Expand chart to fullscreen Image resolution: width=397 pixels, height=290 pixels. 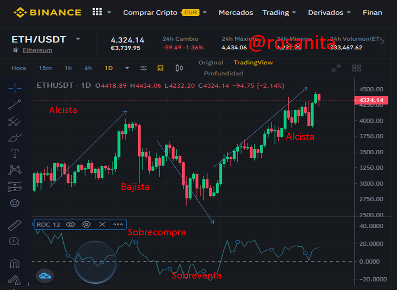[336, 68]
